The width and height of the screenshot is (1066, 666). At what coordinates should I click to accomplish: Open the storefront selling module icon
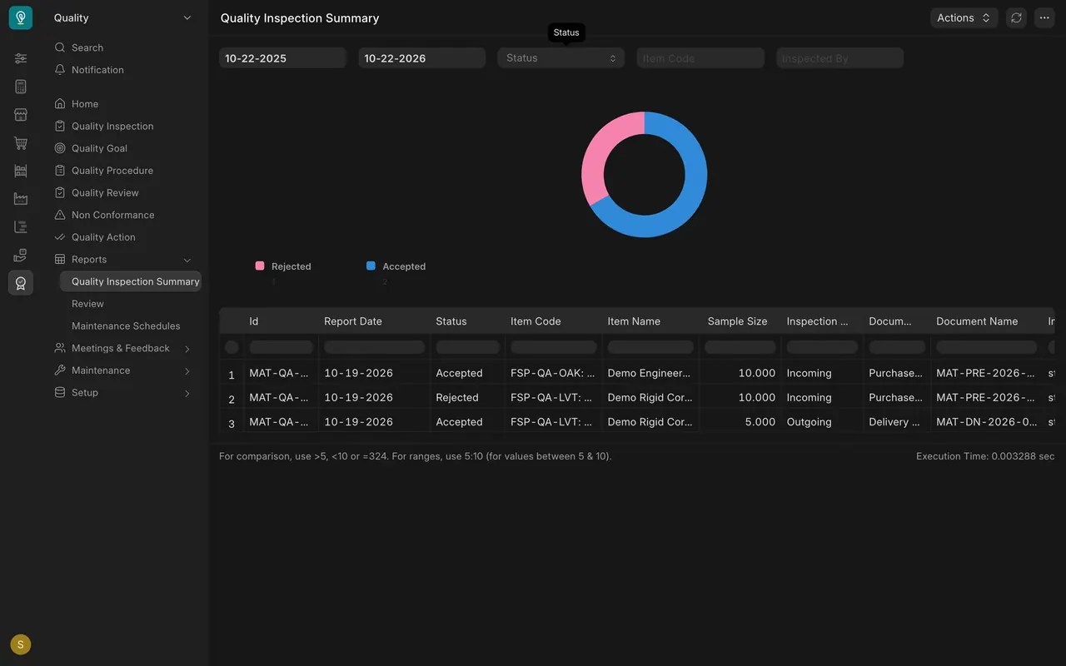(x=21, y=115)
